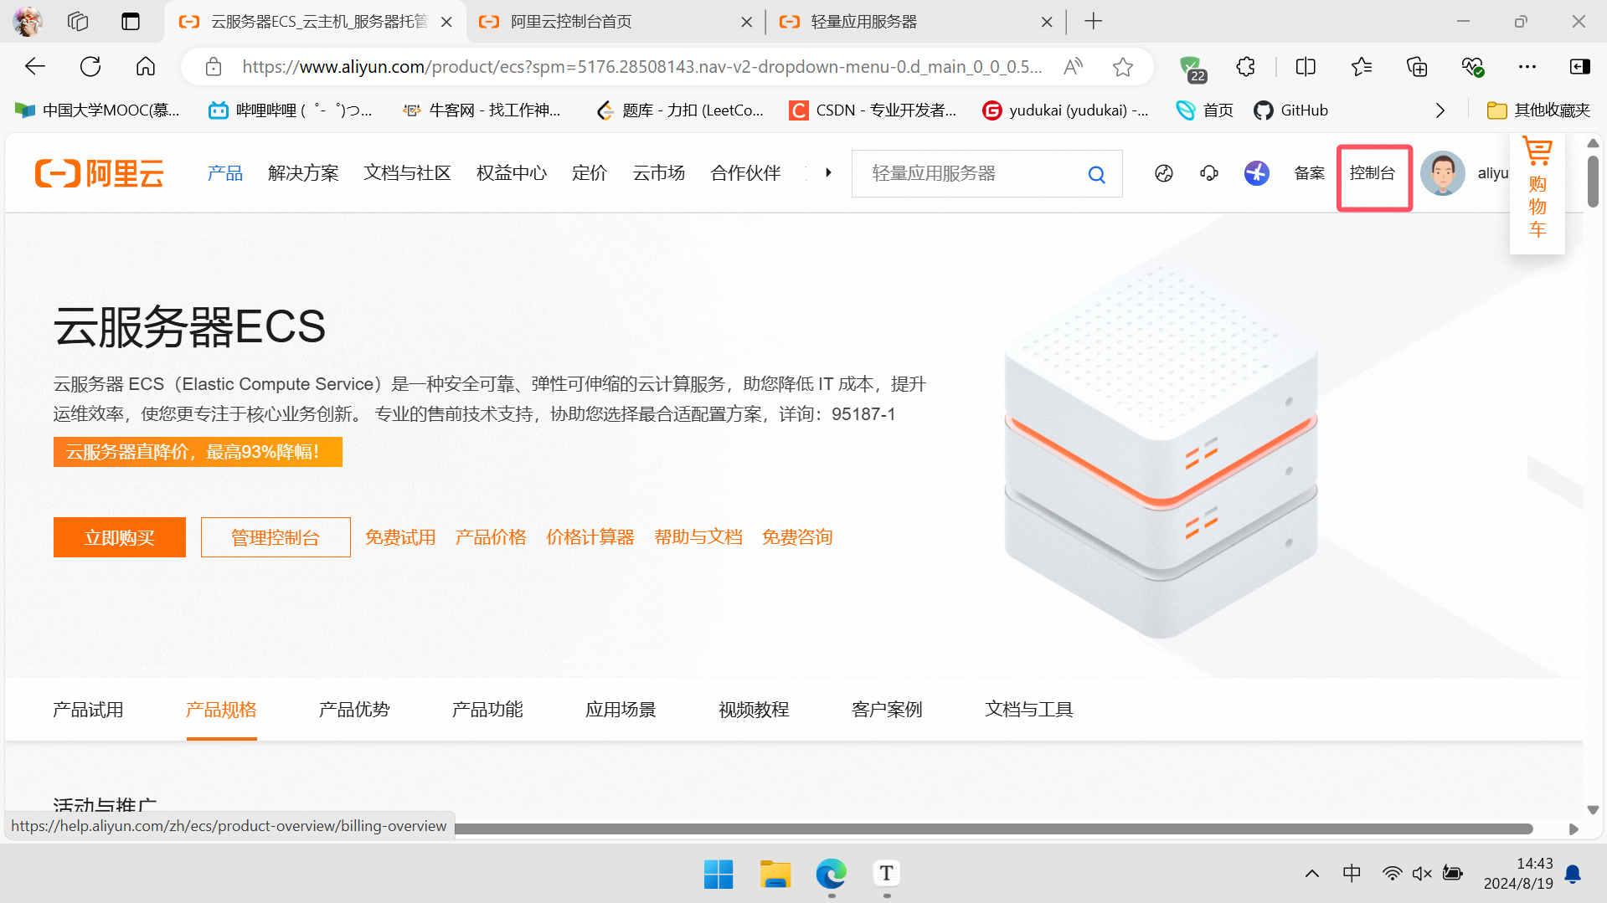Click the browser address bar URL

point(641,67)
